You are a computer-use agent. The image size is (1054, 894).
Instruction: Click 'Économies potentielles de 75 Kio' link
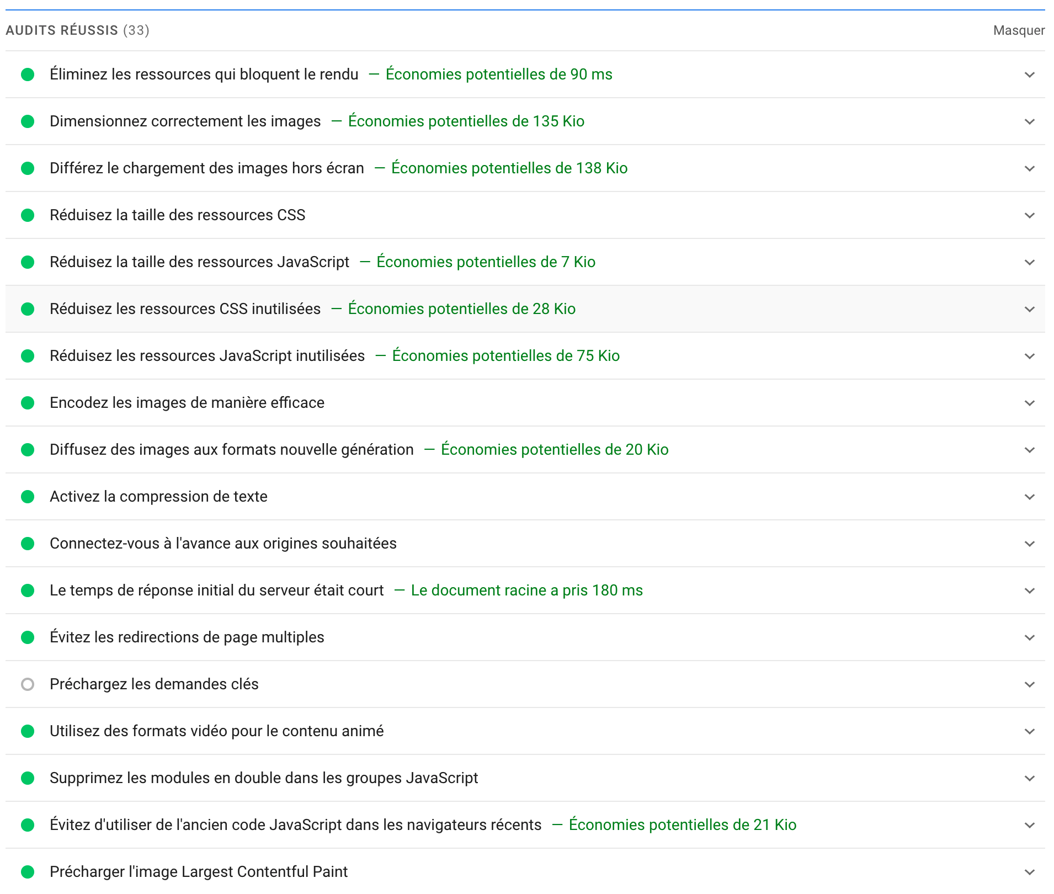click(505, 355)
